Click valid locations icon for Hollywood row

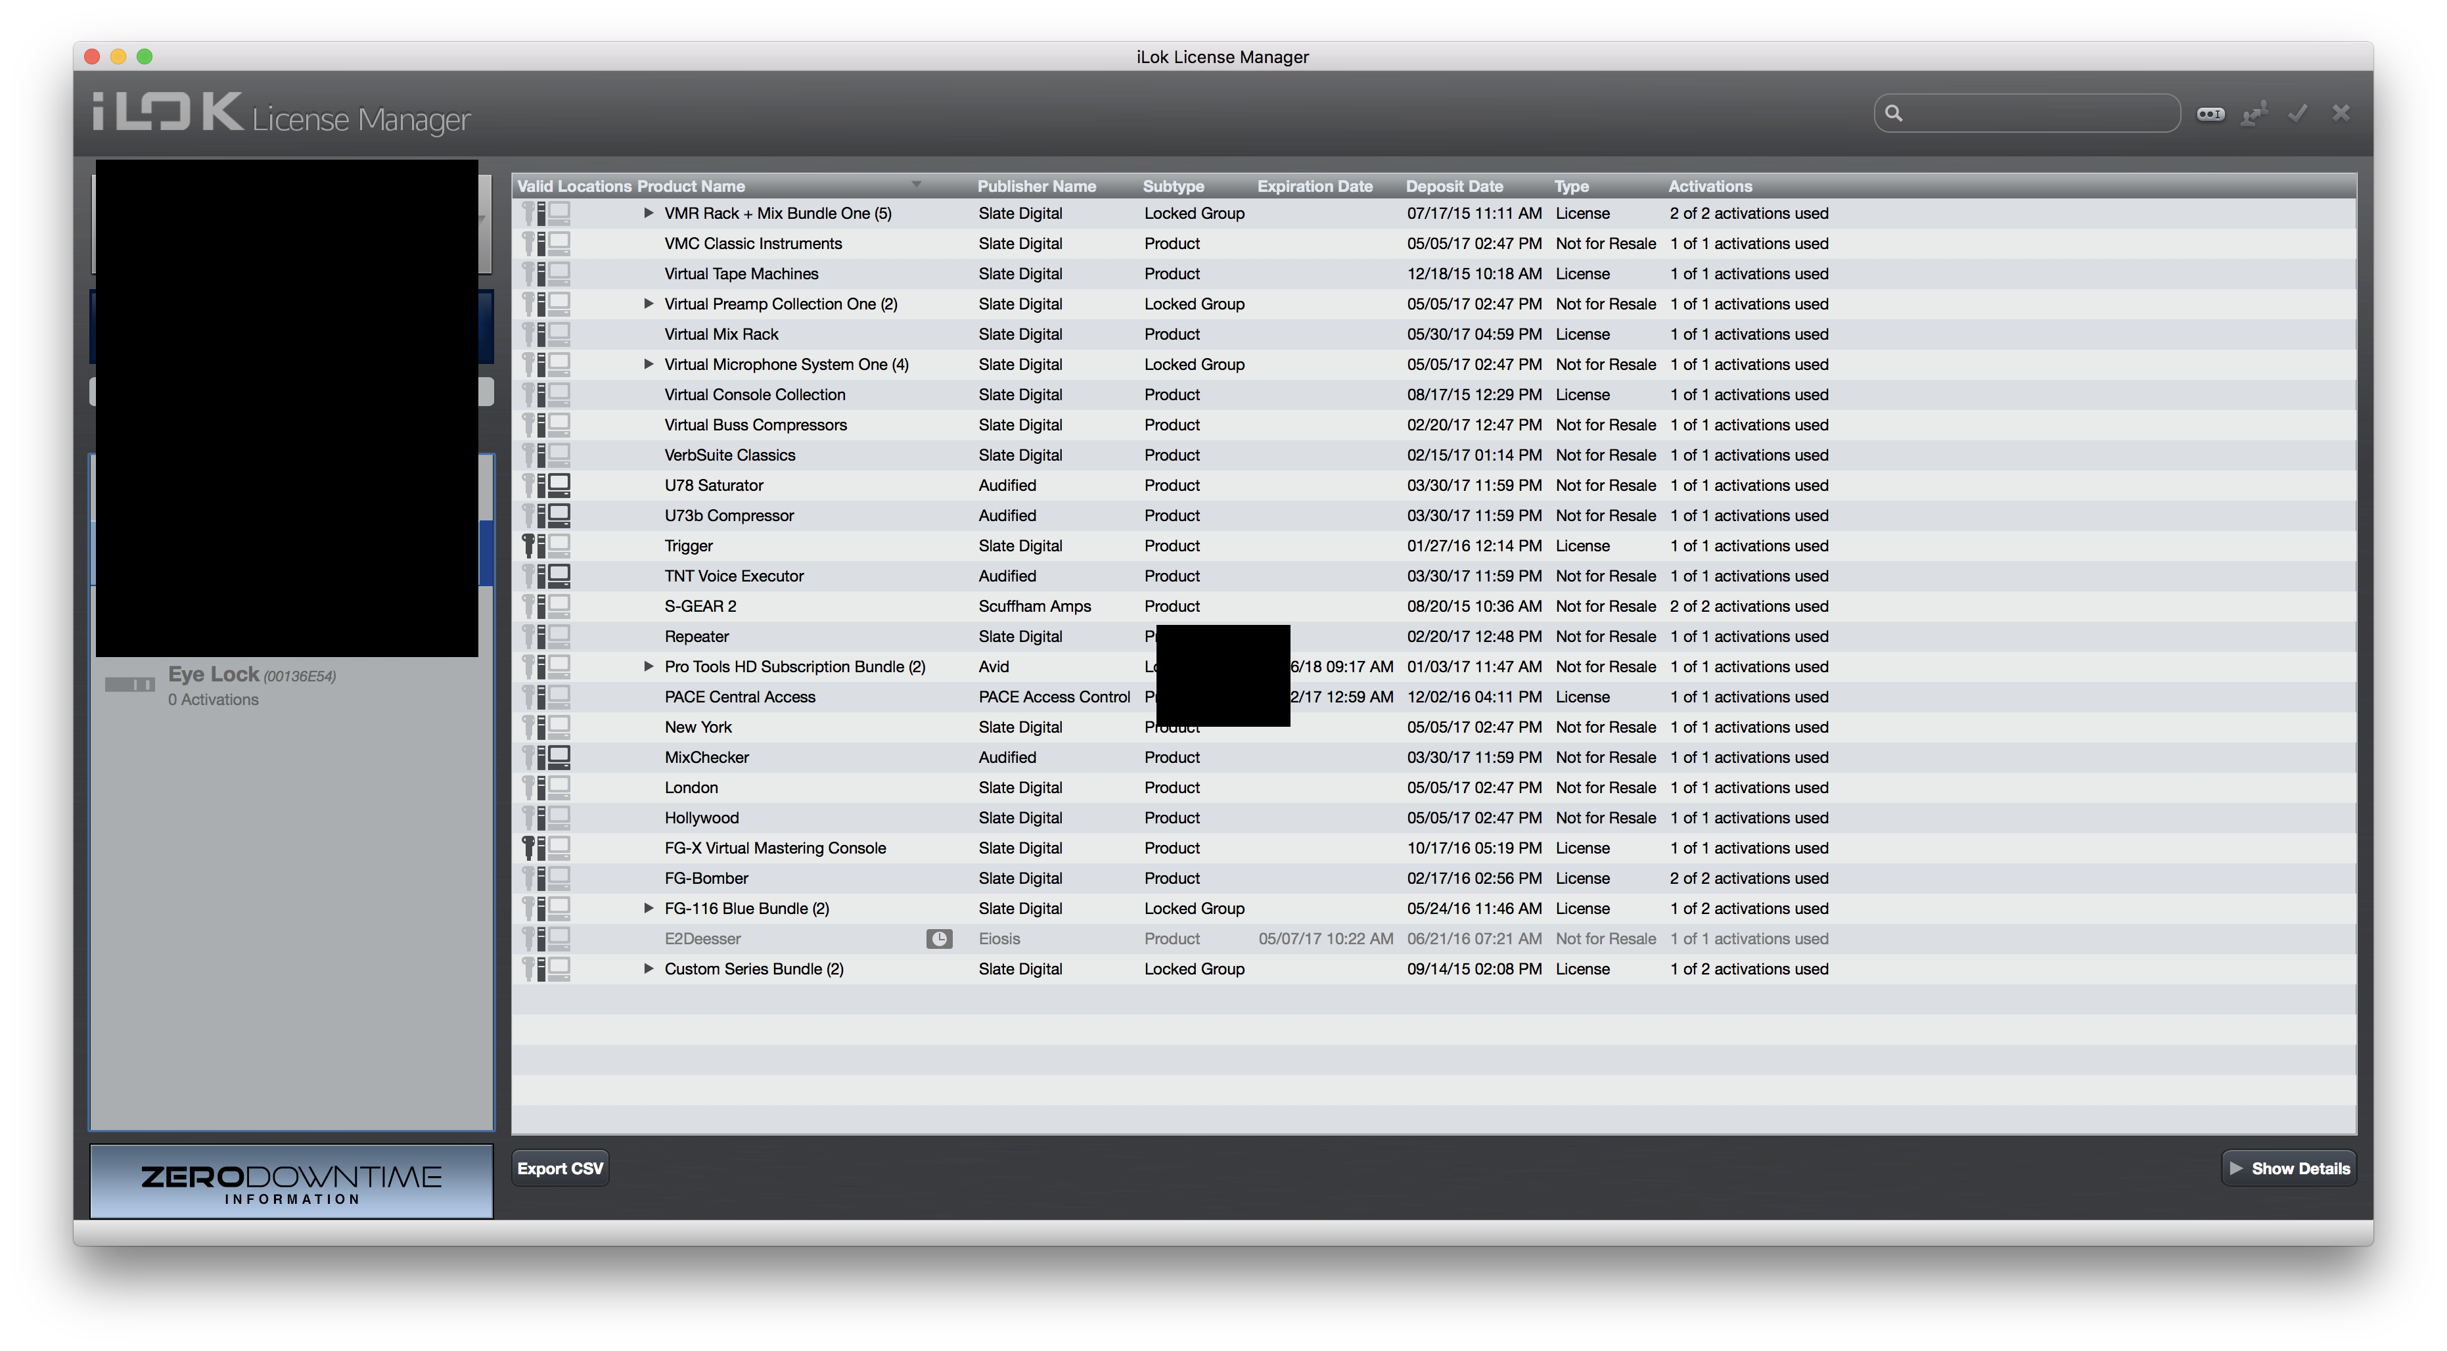point(546,818)
